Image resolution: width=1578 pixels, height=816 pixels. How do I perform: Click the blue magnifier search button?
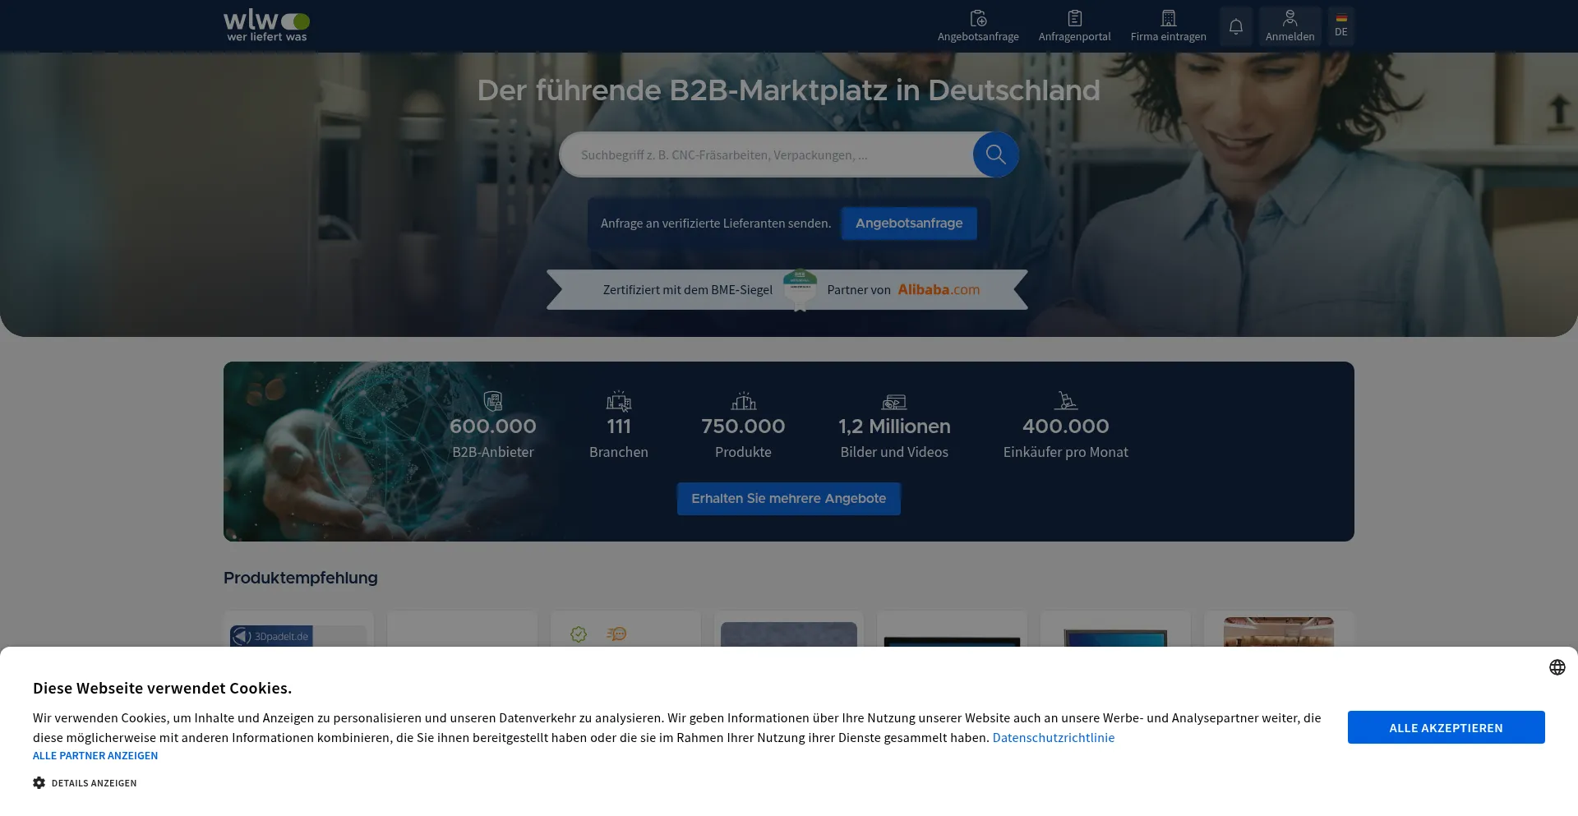pyautogui.click(x=995, y=154)
